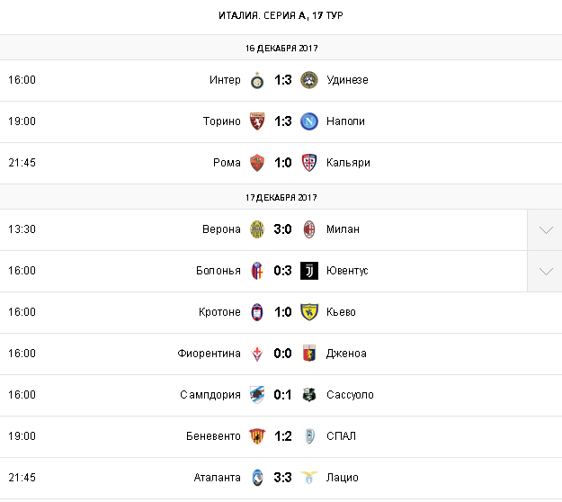Click the 17 декабря 2017 date row
This screenshot has height=502, width=562.
click(281, 197)
